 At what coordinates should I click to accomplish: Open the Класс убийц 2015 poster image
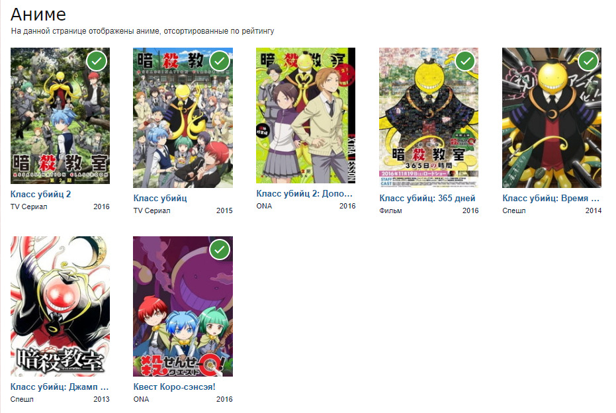[183, 118]
